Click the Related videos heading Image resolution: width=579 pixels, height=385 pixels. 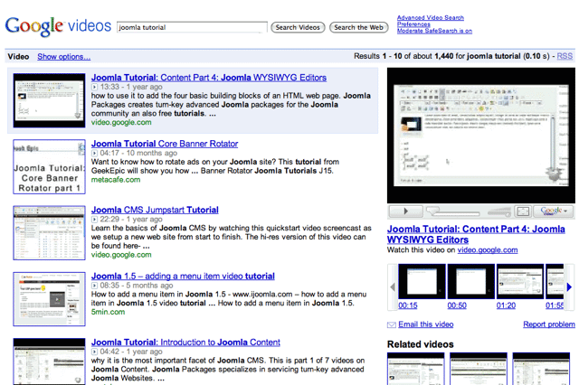point(420,344)
